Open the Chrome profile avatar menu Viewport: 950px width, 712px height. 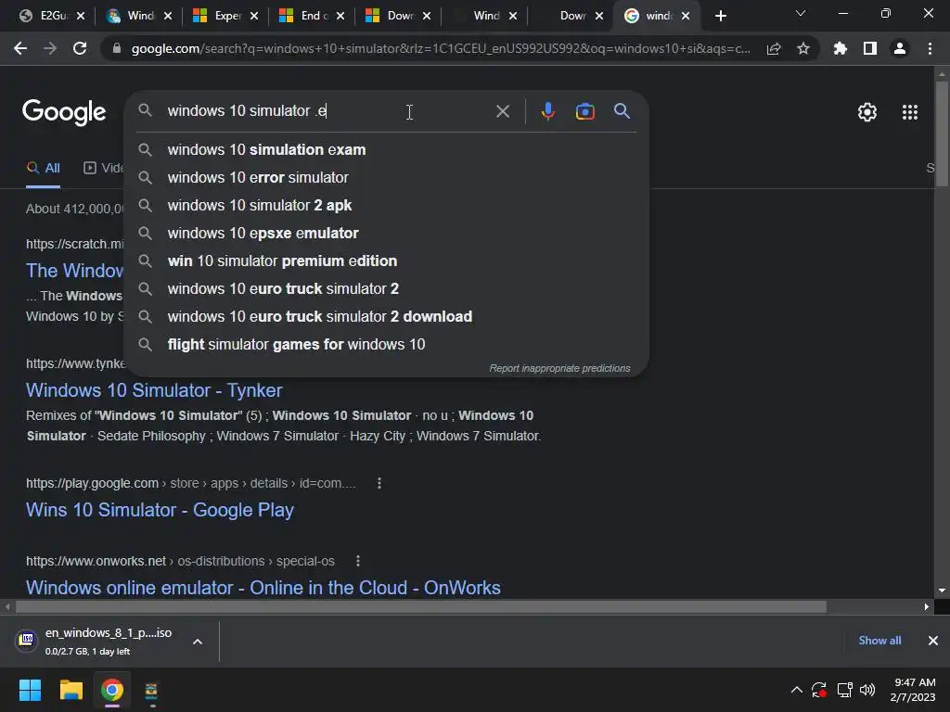click(x=900, y=48)
